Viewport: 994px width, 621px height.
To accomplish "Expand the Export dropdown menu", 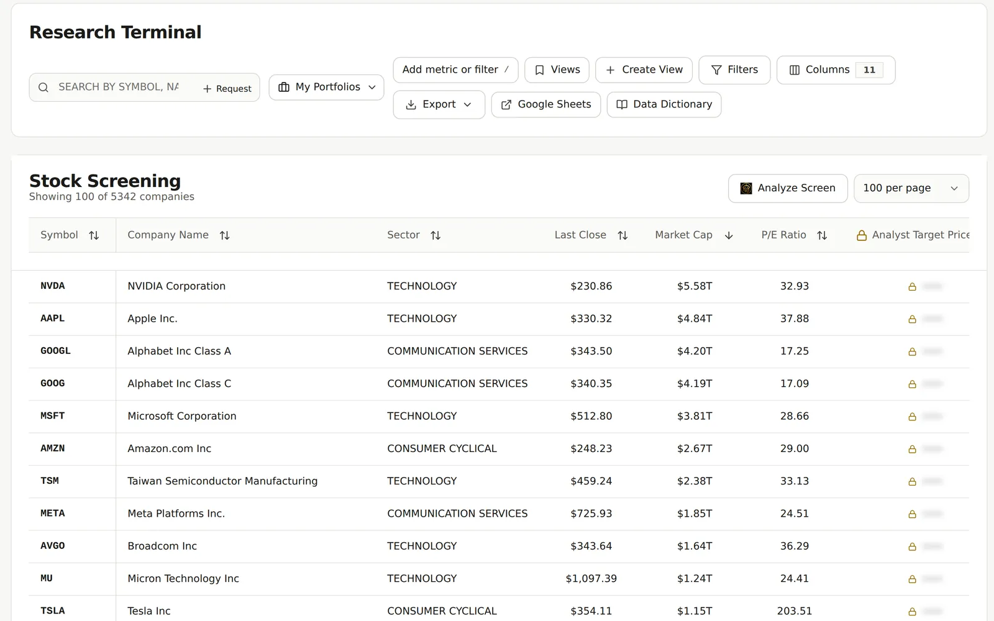I will point(439,105).
